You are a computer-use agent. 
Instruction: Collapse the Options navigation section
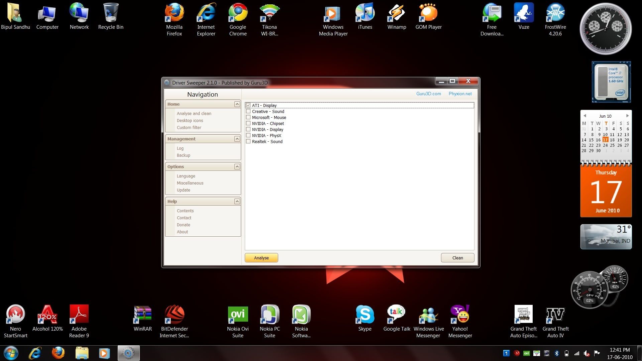click(237, 166)
